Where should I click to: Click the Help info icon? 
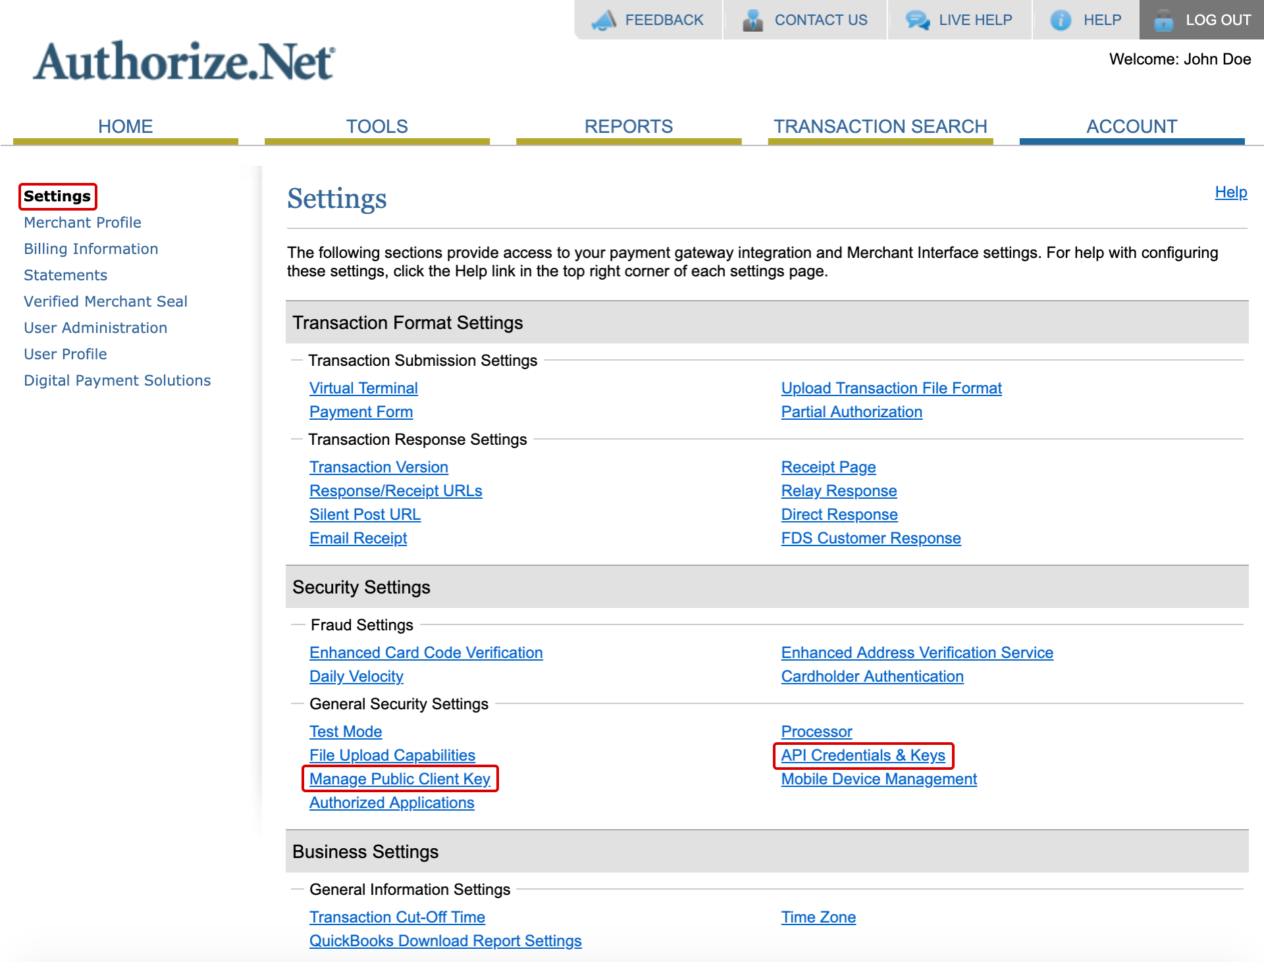pyautogui.click(x=1062, y=20)
